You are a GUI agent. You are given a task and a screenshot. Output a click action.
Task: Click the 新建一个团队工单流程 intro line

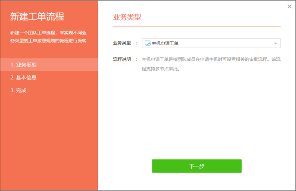click(x=48, y=33)
